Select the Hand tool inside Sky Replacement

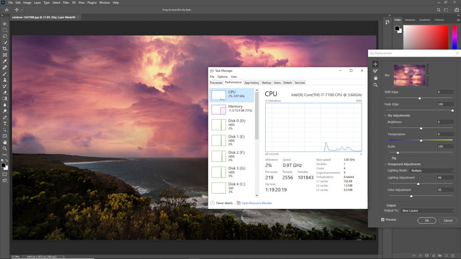point(375,78)
